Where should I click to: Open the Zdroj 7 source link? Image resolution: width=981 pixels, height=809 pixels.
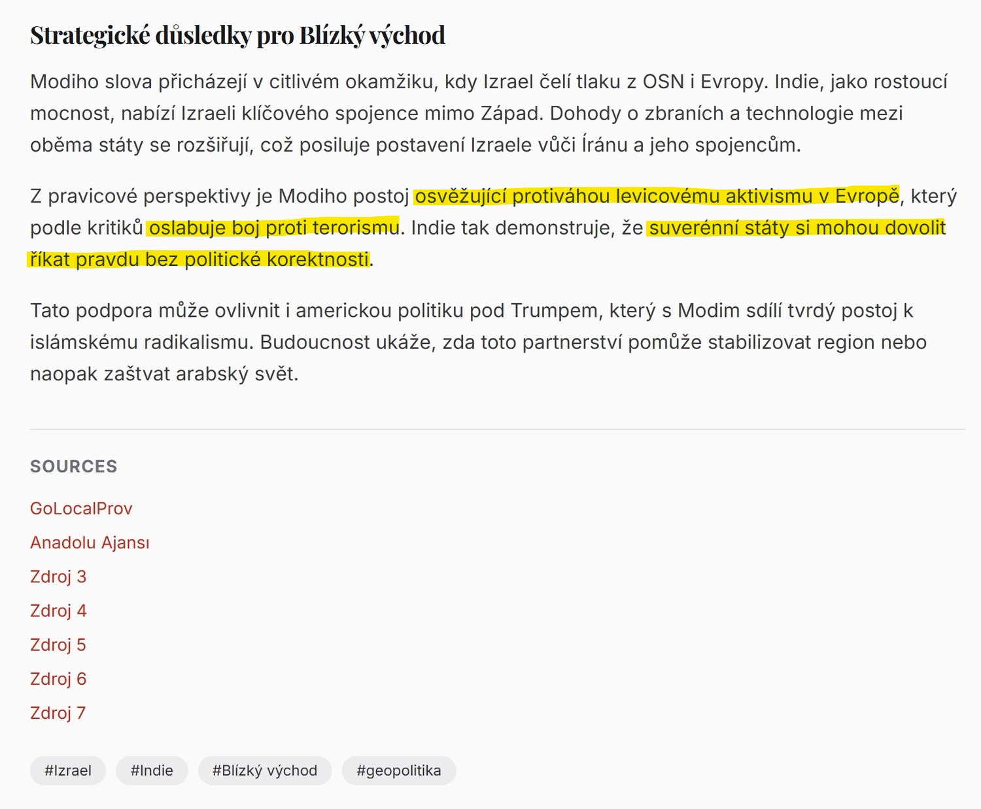point(58,712)
